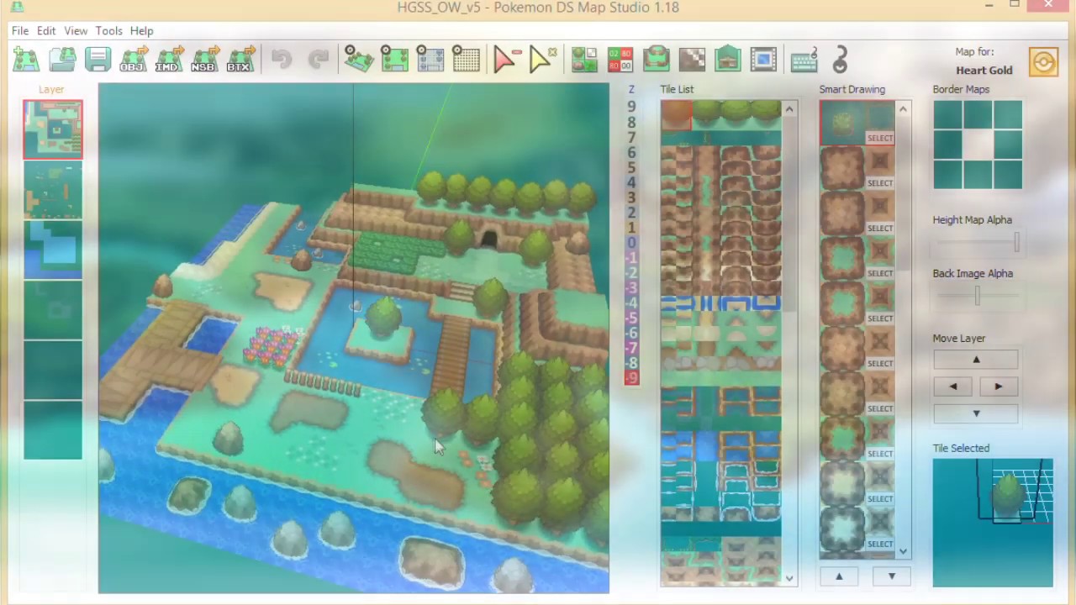Export the map as IMD
This screenshot has width=1076, height=605.
point(168,60)
